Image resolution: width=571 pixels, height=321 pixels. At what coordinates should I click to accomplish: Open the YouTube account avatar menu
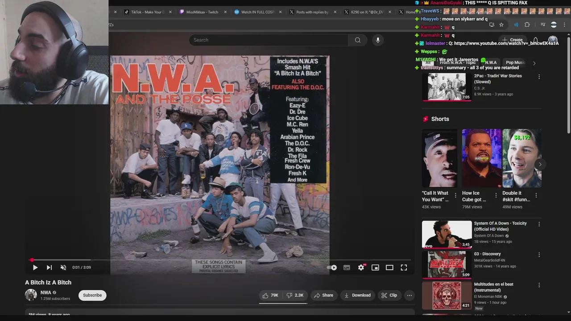(553, 40)
